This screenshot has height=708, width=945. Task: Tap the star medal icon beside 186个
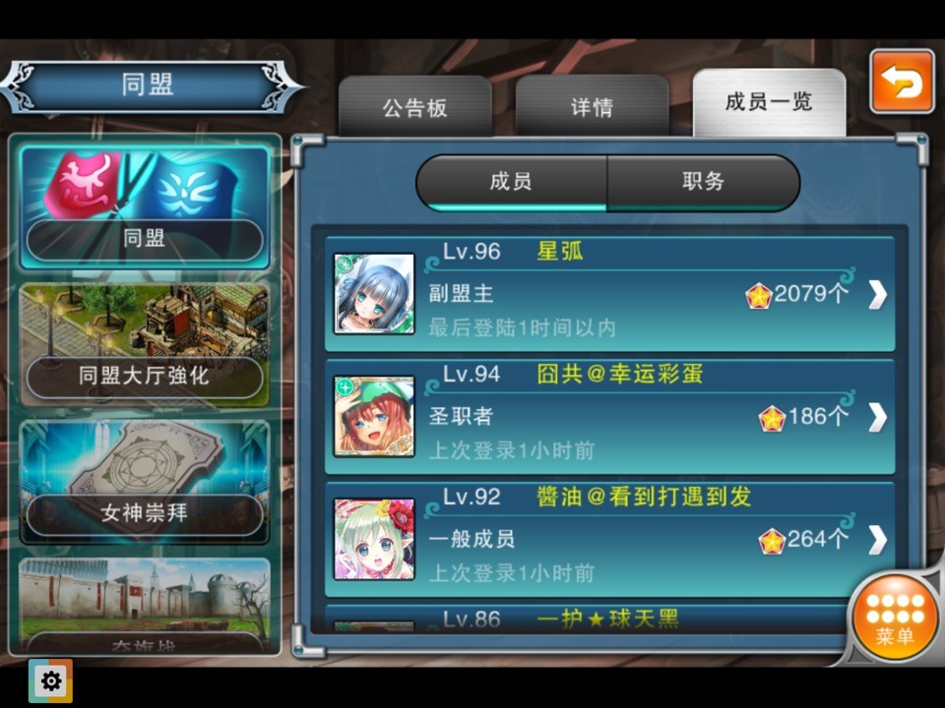[772, 419]
